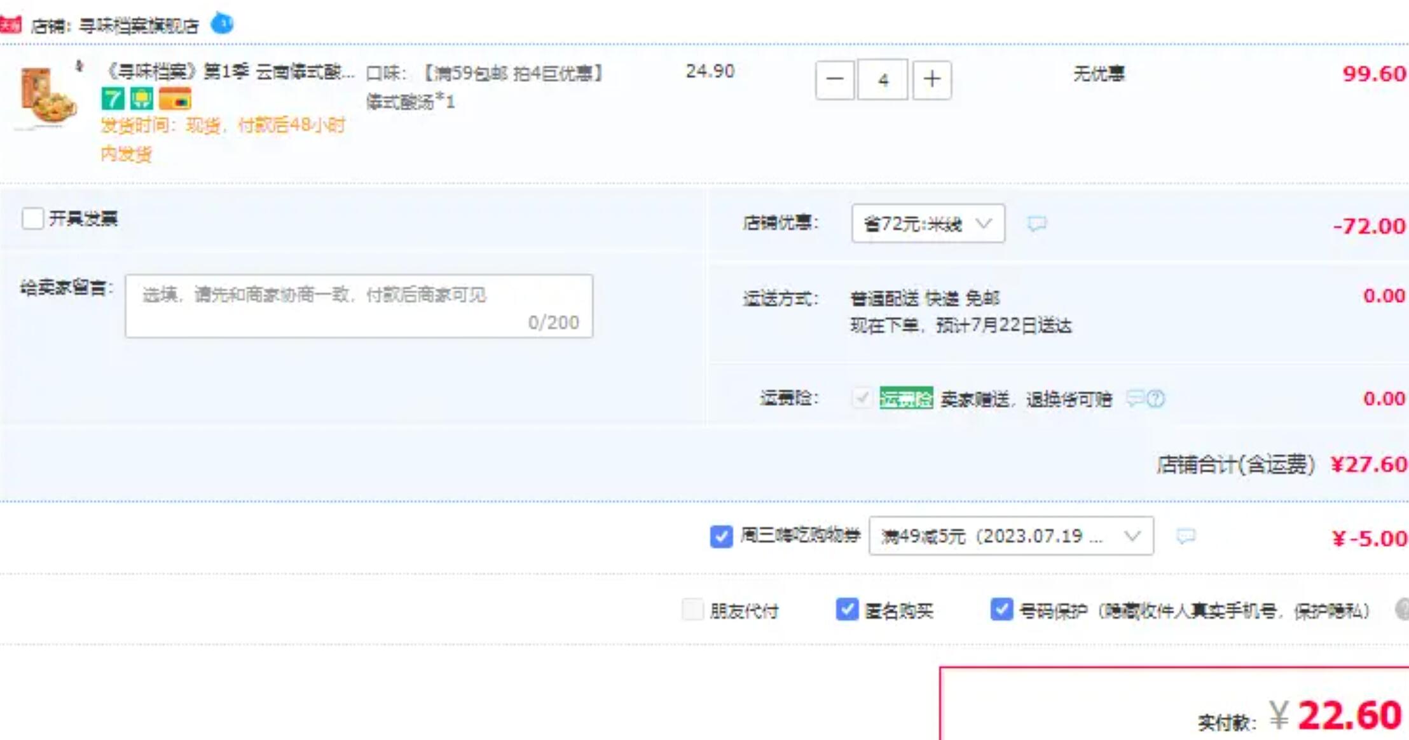Click the message to seller text box
The height and width of the screenshot is (740, 1409).
coord(359,306)
